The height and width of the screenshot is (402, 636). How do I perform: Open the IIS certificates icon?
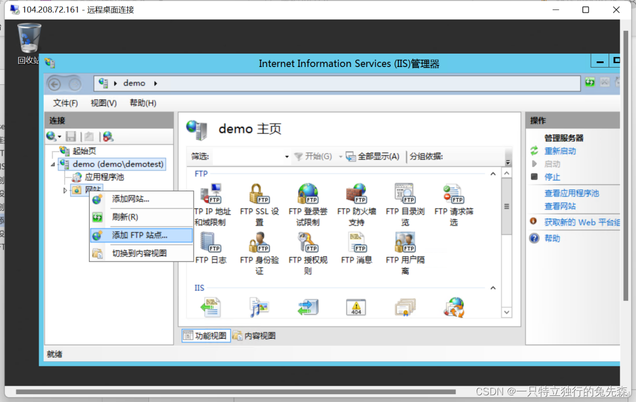pos(405,307)
